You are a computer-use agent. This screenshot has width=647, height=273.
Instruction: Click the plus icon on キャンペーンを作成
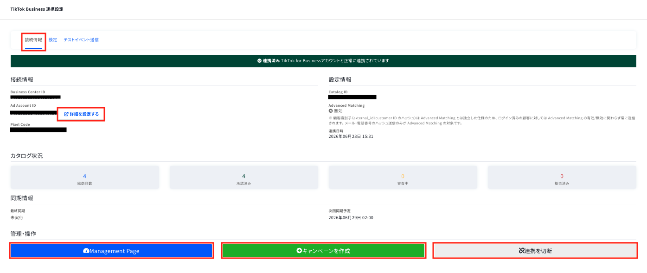(x=299, y=251)
